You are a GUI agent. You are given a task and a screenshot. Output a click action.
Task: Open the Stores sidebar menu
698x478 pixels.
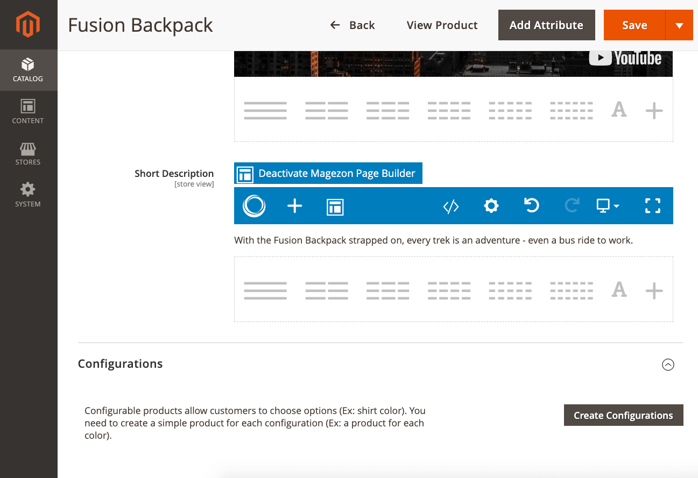[x=28, y=154]
